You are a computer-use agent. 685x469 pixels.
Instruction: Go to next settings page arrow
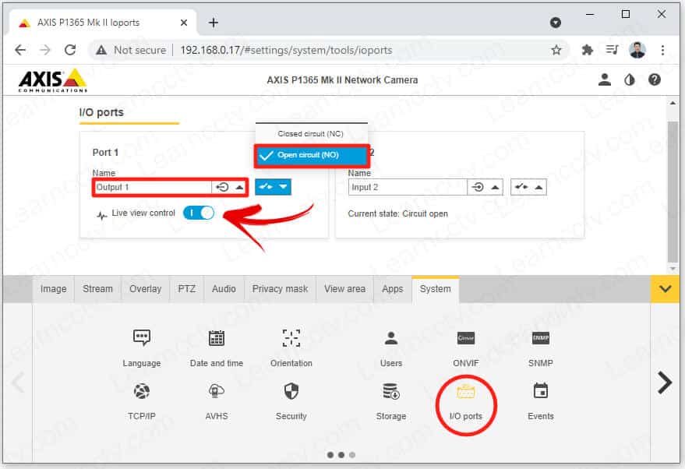(x=664, y=383)
